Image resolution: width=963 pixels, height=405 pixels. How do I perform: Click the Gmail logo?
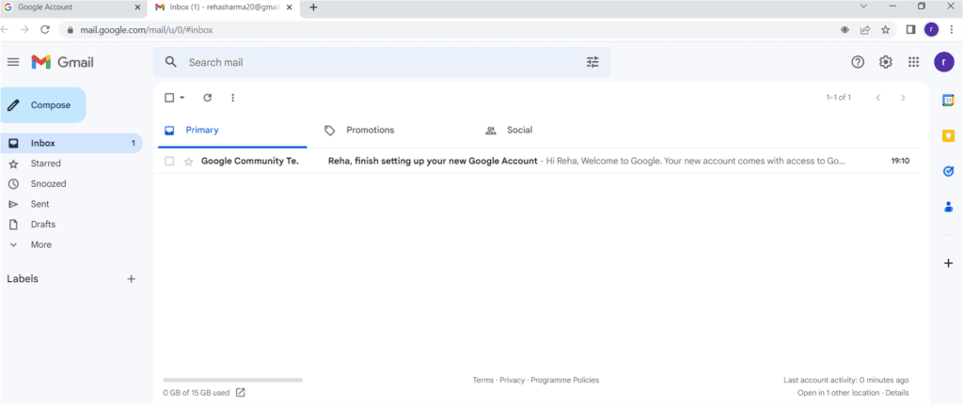click(x=63, y=62)
